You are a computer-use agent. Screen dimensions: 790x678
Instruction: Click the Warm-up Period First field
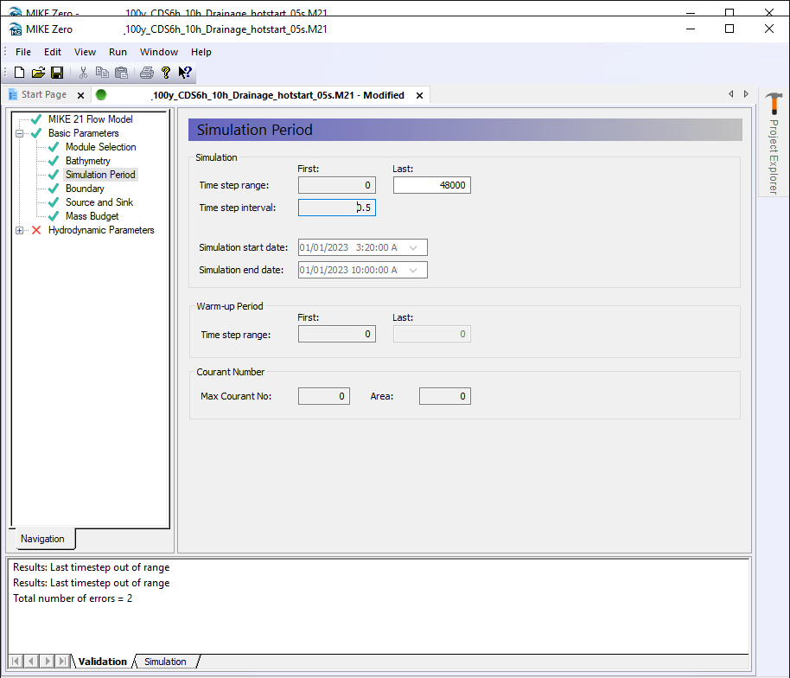(336, 334)
